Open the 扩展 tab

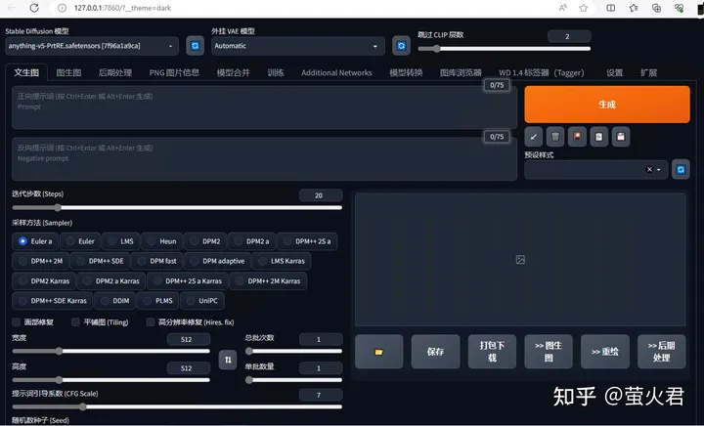pyautogui.click(x=648, y=72)
